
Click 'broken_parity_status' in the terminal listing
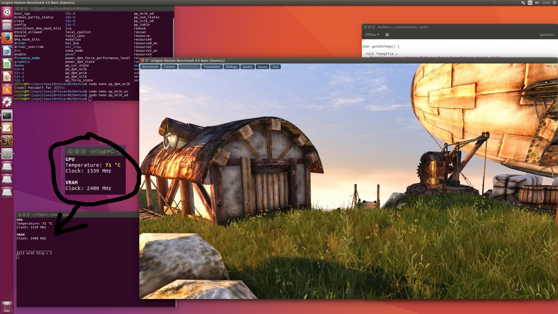pyautogui.click(x=34, y=17)
